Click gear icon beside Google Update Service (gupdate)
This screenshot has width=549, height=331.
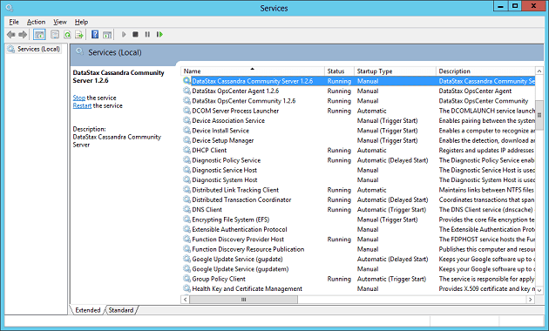tap(187, 259)
